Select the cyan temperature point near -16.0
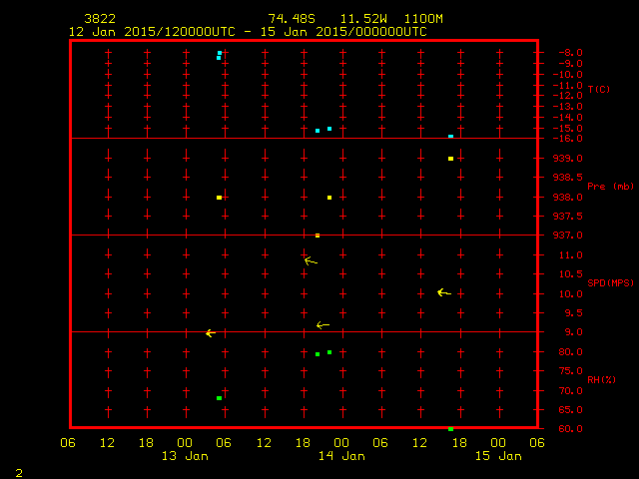639x479 pixels. [451, 136]
